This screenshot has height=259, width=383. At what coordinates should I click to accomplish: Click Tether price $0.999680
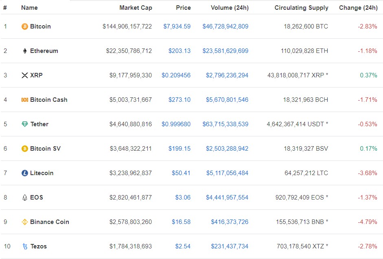(176, 124)
